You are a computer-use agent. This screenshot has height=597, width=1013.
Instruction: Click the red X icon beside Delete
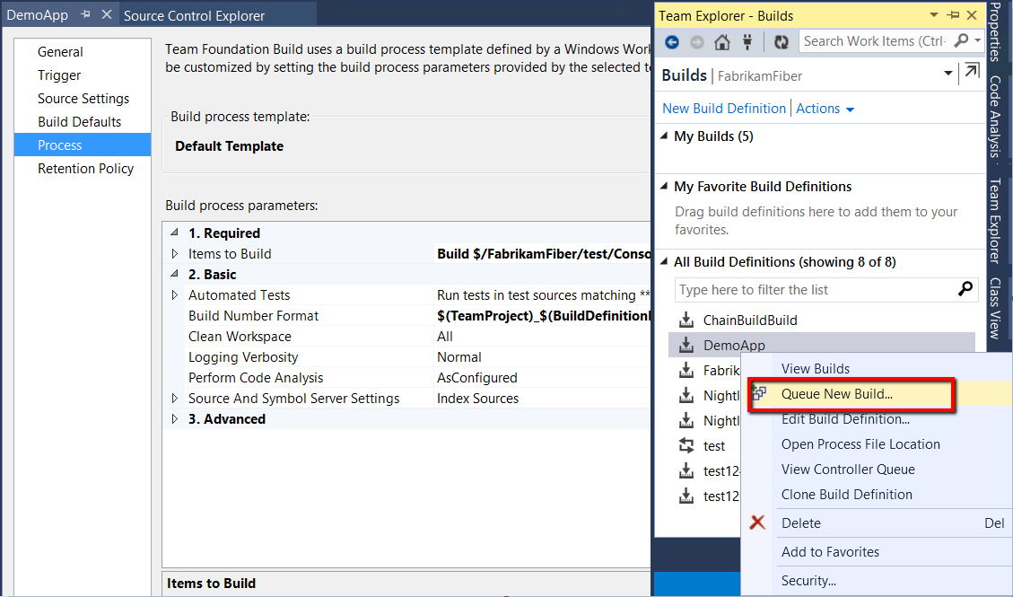click(757, 522)
